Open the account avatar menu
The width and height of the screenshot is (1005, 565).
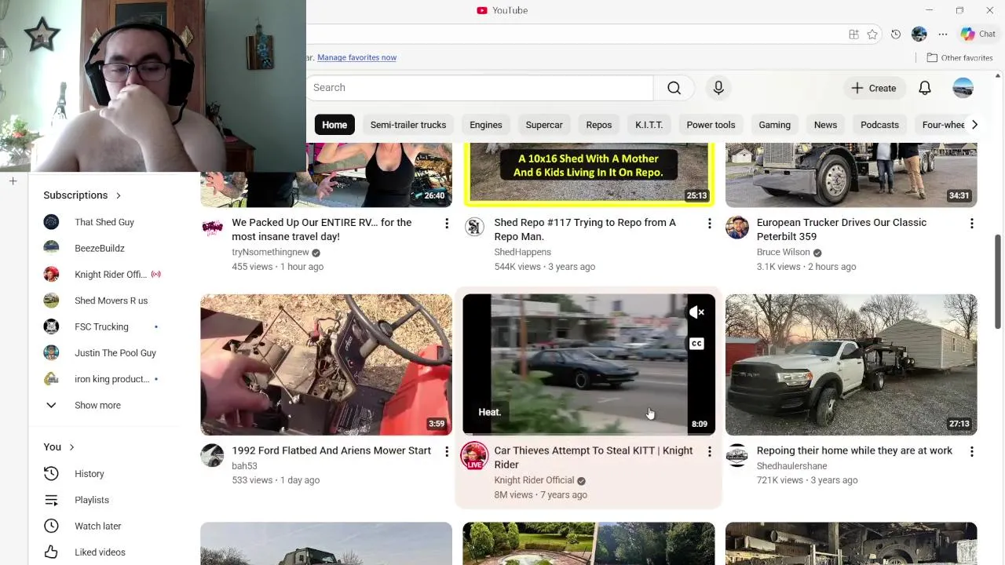963,88
